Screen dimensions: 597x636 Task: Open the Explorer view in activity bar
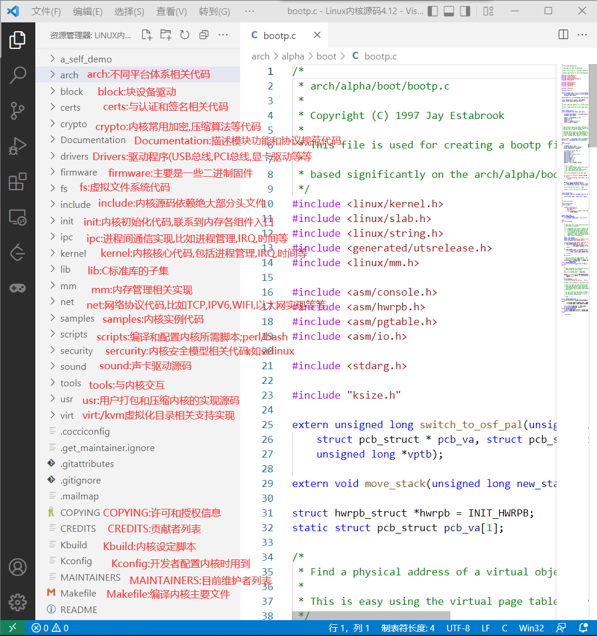[x=18, y=40]
